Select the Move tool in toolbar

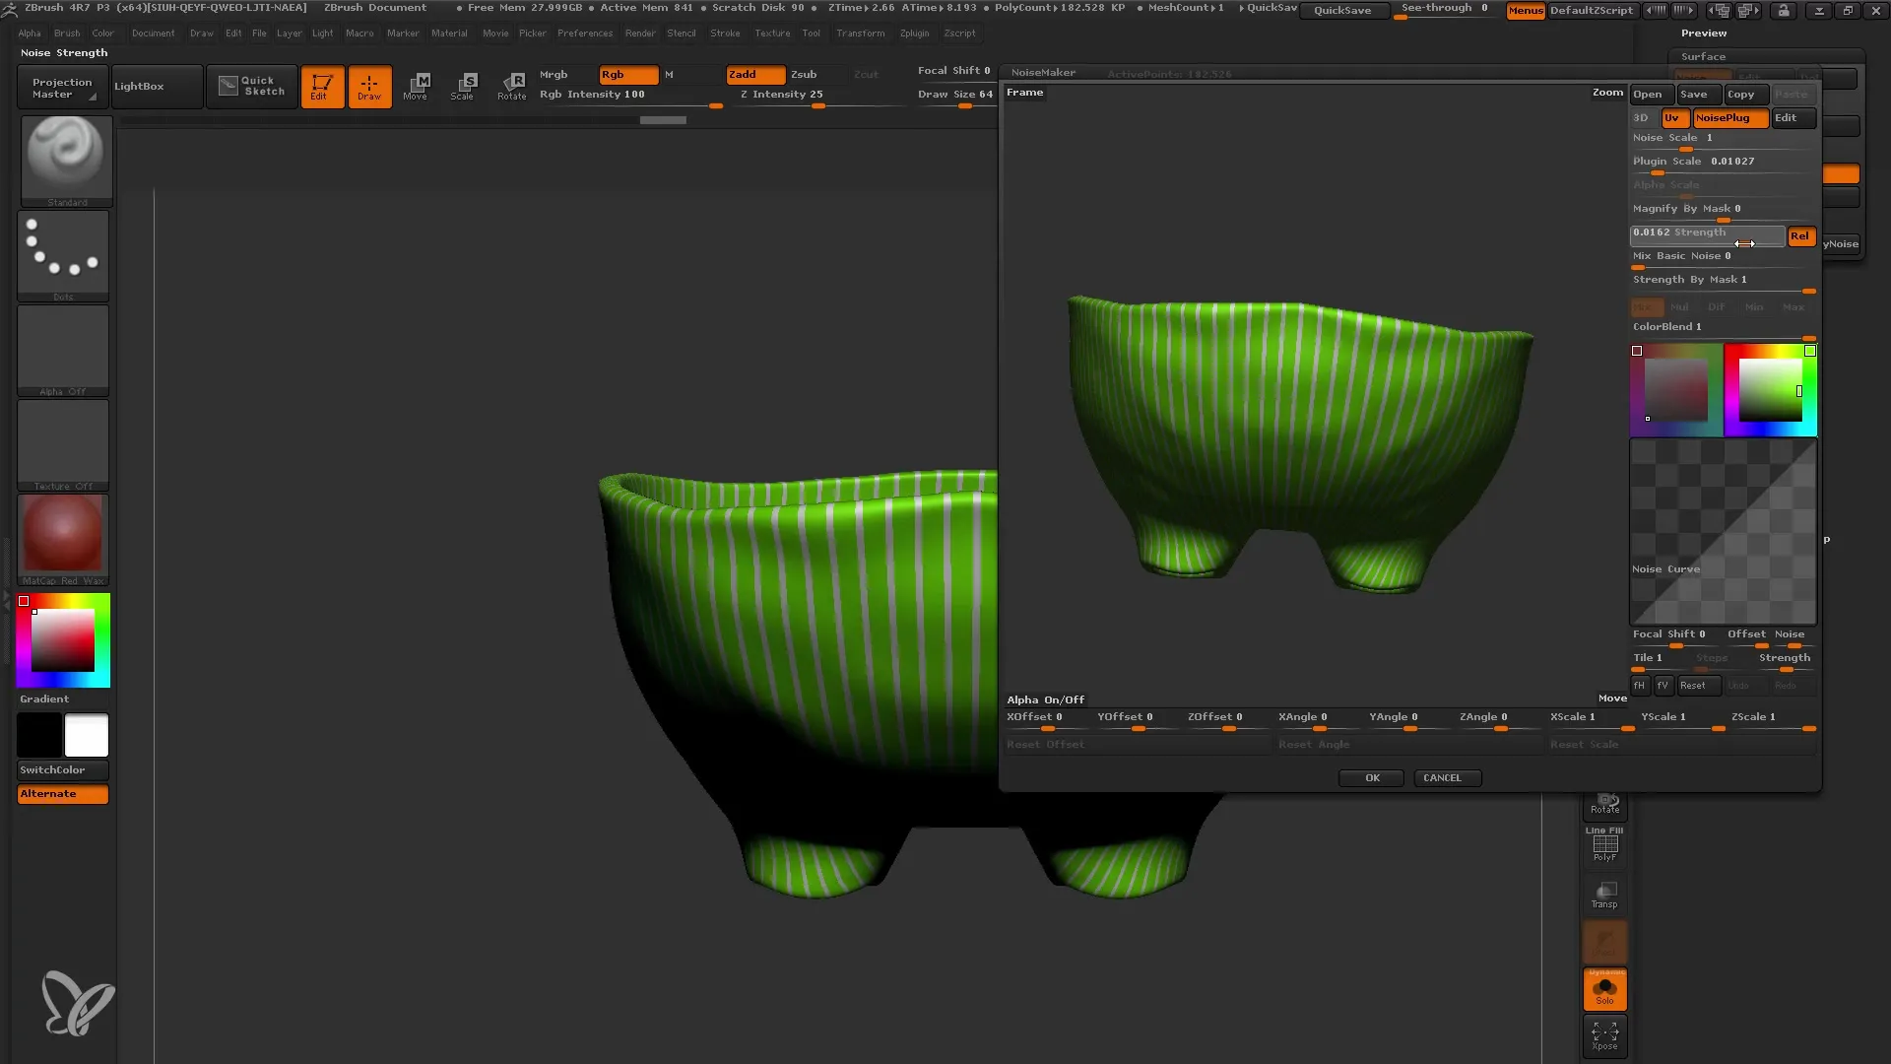pos(416,85)
